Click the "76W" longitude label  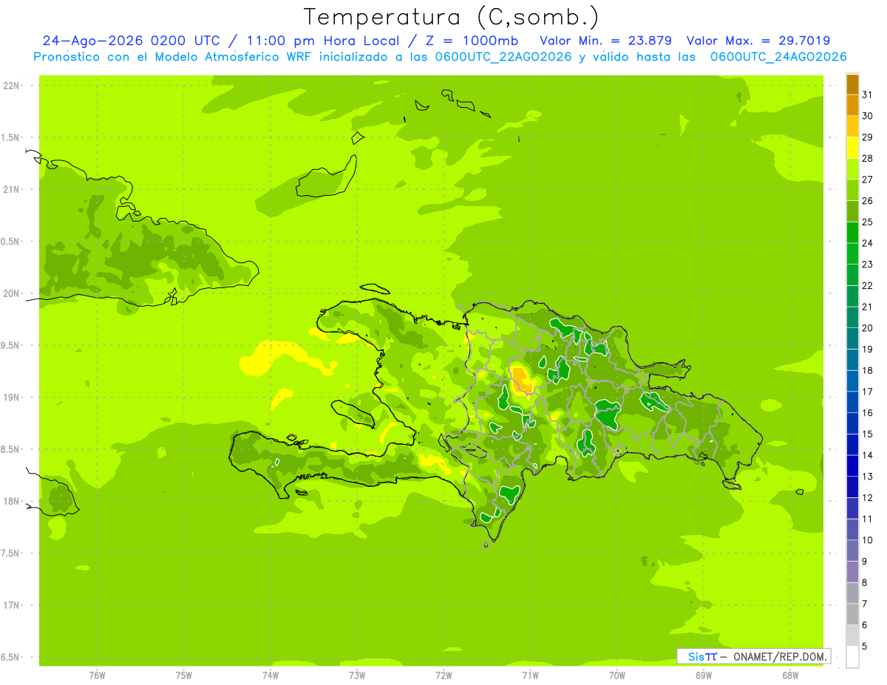coord(97,675)
